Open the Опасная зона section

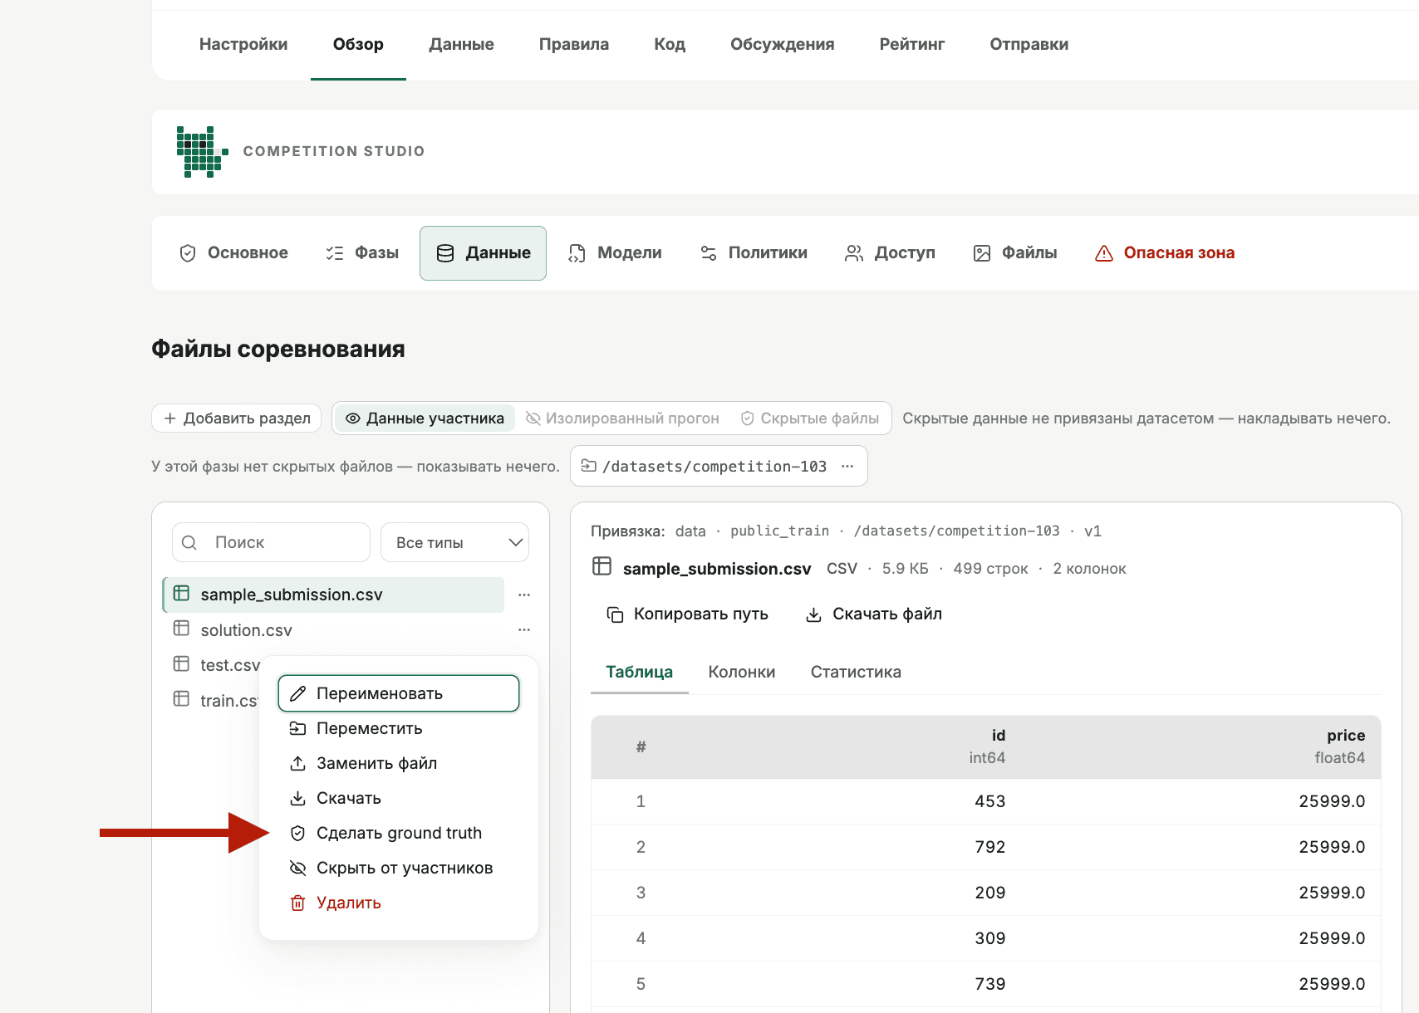click(x=1165, y=253)
